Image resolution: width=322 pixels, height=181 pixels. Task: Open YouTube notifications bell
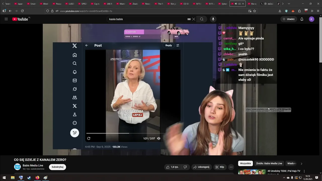coord(302,19)
